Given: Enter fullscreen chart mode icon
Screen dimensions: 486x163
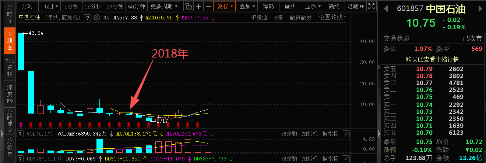Looking at the screenshot, I should pos(372,6).
